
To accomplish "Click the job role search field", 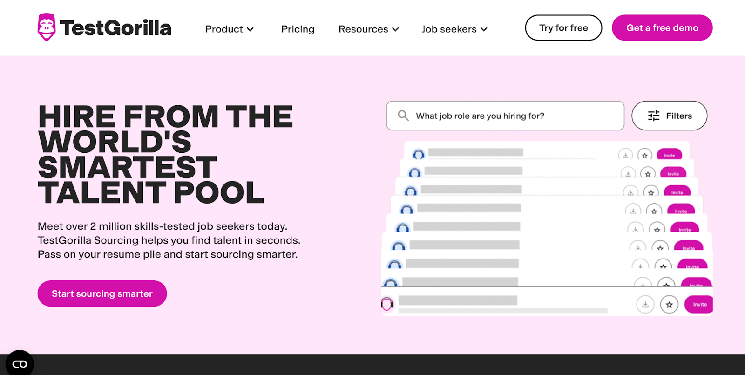I will pos(505,116).
